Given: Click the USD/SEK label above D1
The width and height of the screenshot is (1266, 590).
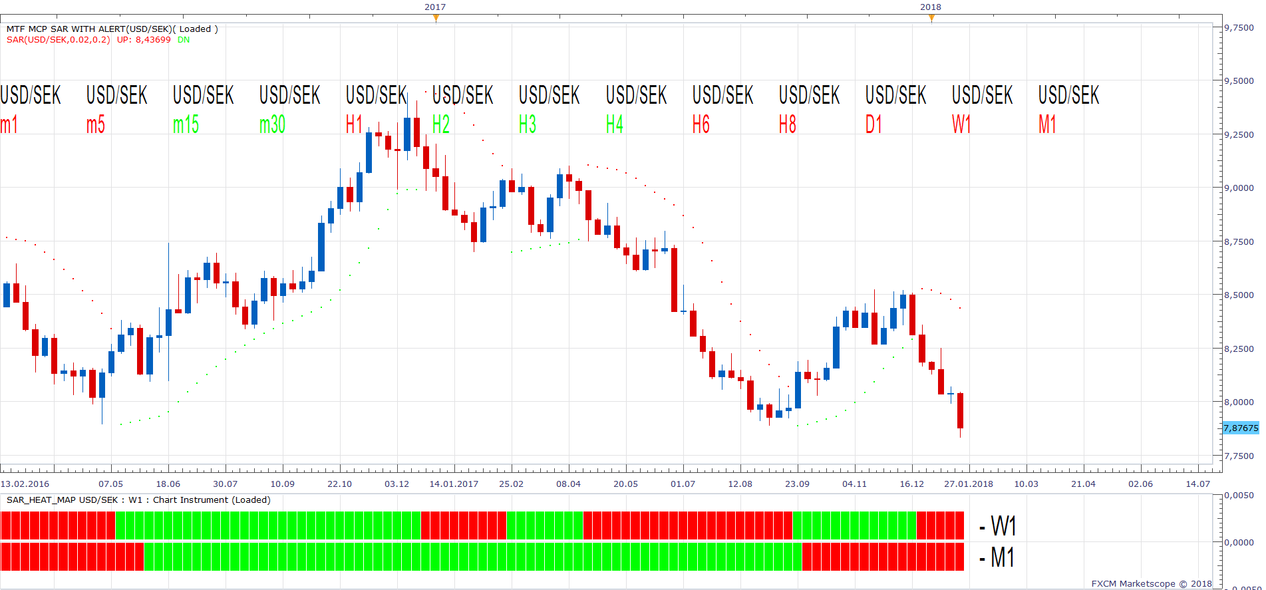Looking at the screenshot, I should point(896,94).
